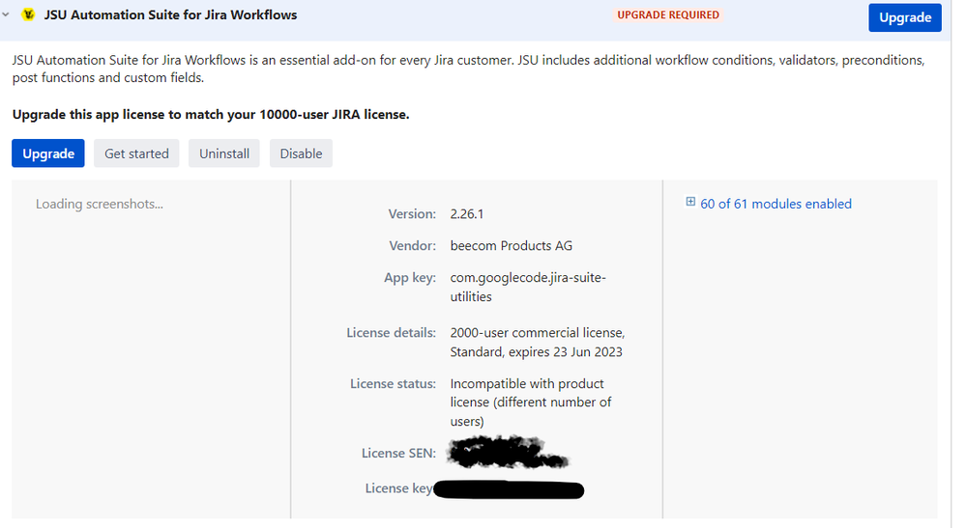Viewport: 966px width, 528px height.
Task: Click the Upgrade button beside Get started
Action: click(48, 153)
